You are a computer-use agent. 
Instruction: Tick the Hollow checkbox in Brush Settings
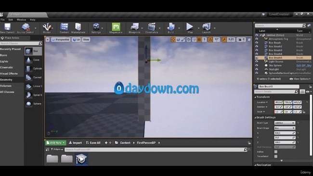275,151
